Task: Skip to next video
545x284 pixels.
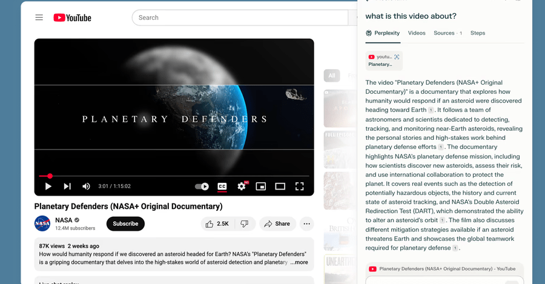Action: click(x=67, y=187)
